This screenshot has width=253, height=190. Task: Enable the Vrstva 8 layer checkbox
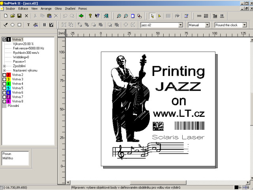coord(4,101)
